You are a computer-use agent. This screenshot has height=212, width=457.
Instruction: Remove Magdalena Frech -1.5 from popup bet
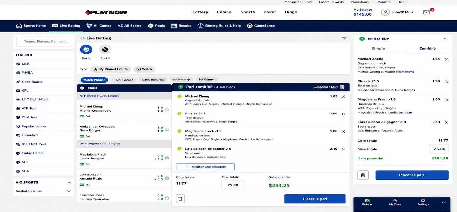343,131
